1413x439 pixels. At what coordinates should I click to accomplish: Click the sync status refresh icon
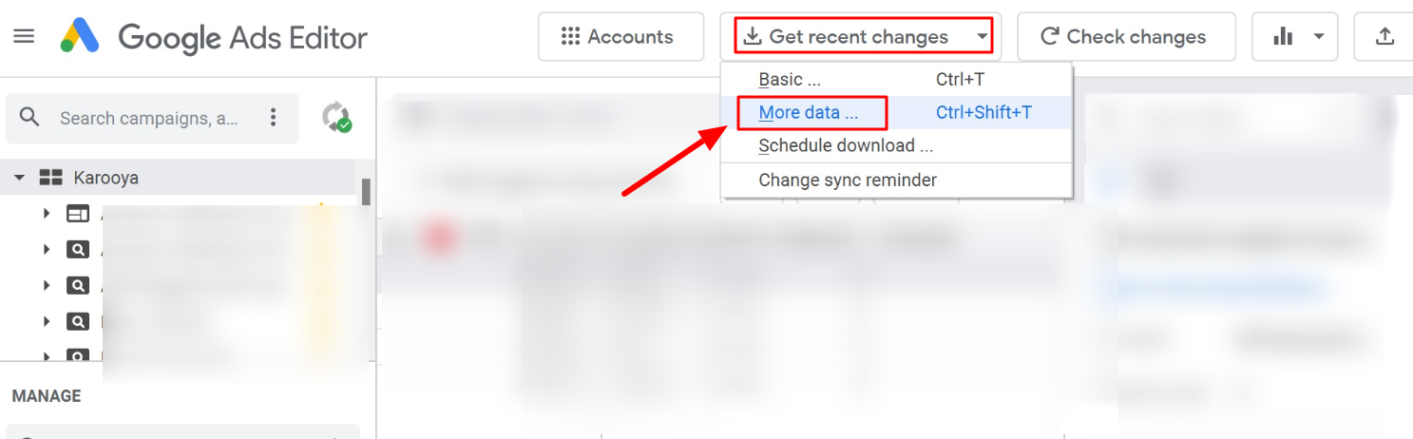(336, 118)
